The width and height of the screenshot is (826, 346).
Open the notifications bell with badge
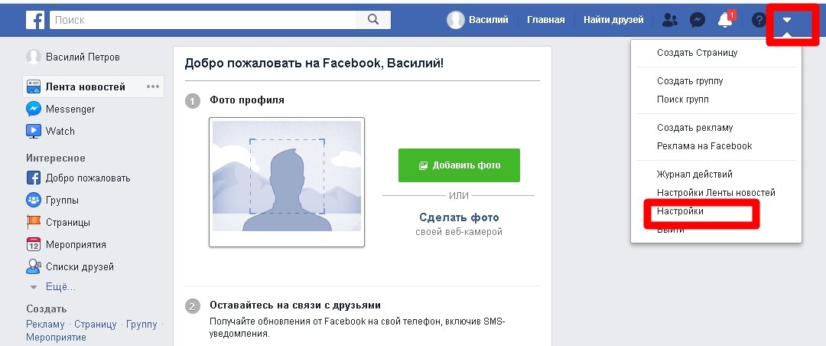point(726,20)
